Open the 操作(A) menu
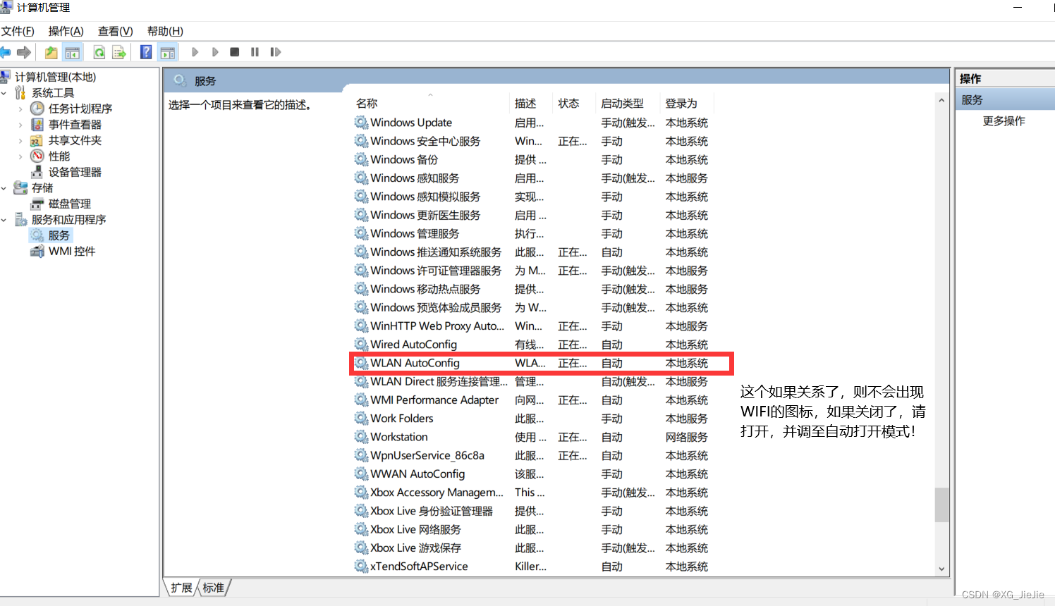 tap(66, 31)
